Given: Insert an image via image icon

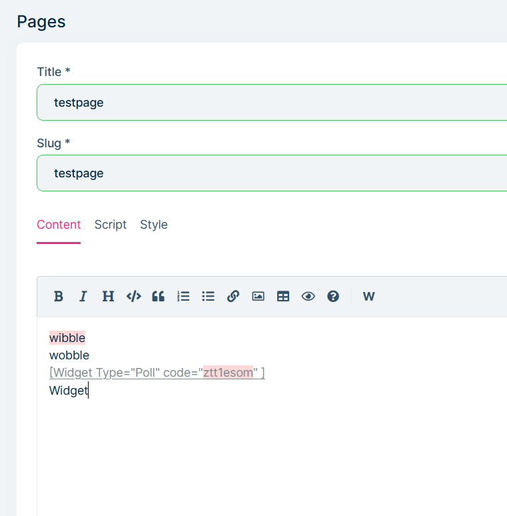Looking at the screenshot, I should pyautogui.click(x=258, y=297).
